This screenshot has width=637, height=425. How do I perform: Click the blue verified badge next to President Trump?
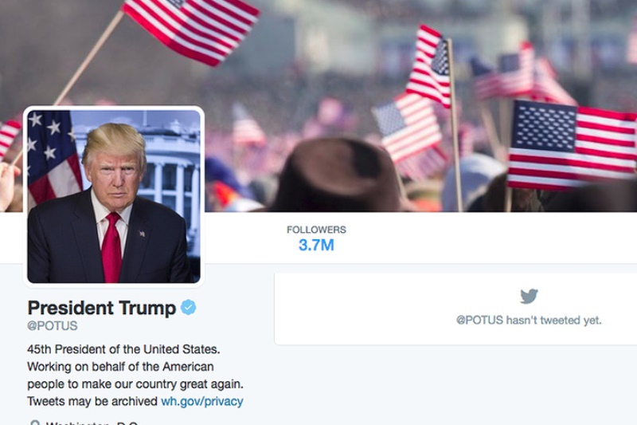point(188,307)
